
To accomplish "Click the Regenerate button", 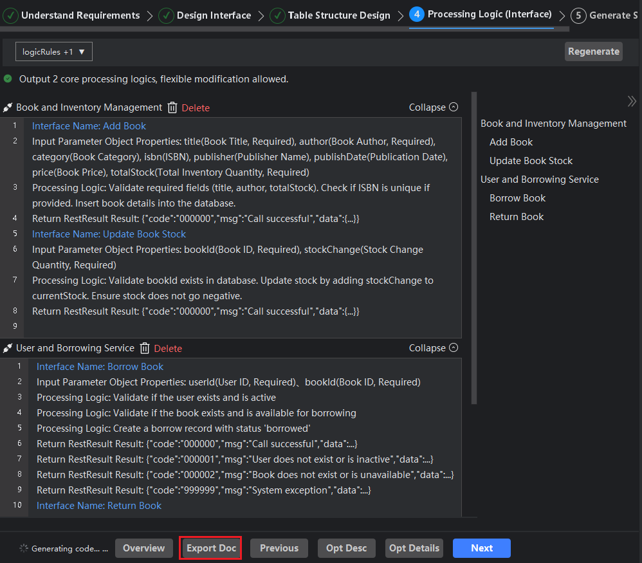I will [x=593, y=51].
